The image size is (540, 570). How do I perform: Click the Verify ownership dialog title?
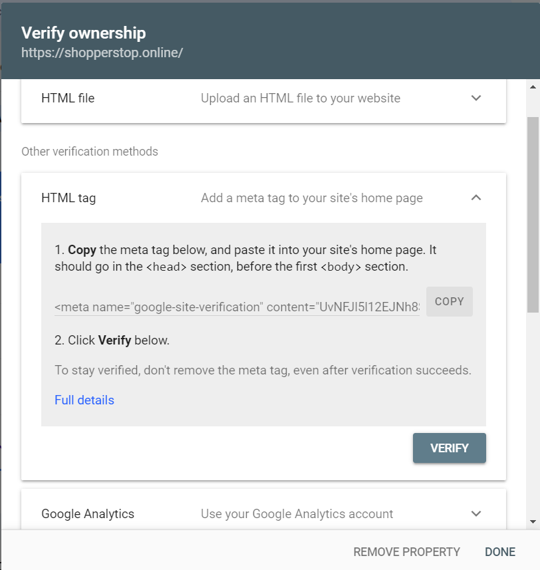click(x=84, y=33)
